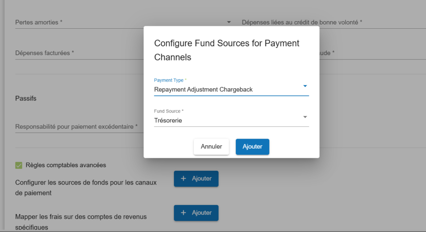Select the Repayment Adjustment Chargeback value
426x232 pixels.
[203, 90]
